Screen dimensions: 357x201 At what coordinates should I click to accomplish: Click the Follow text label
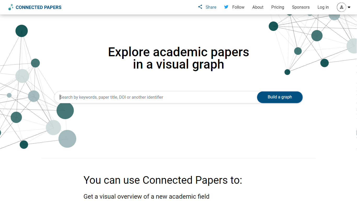238,7
